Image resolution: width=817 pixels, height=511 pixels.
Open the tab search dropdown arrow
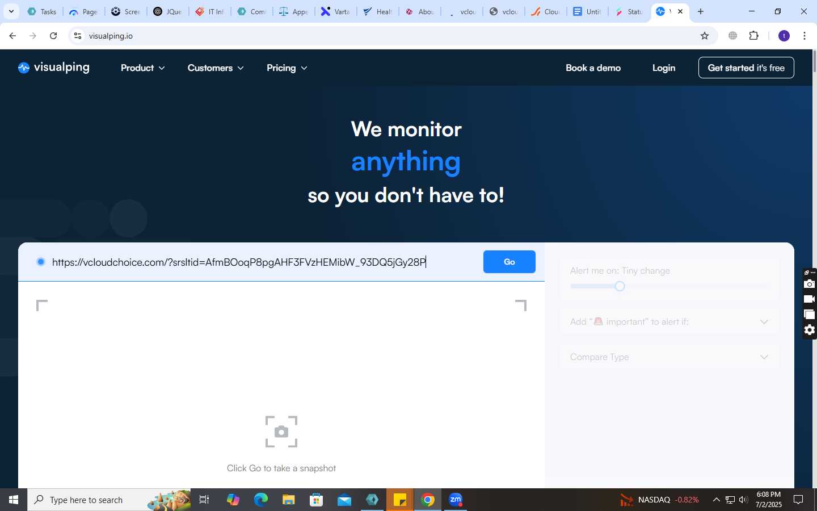11,11
